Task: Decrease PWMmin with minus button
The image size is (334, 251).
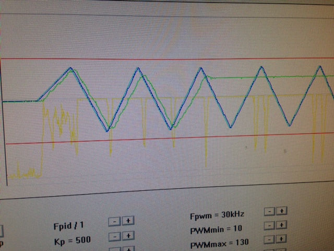Action: pos(269,225)
